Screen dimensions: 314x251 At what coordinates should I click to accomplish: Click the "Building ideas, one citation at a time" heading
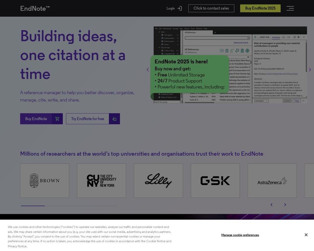73,55
